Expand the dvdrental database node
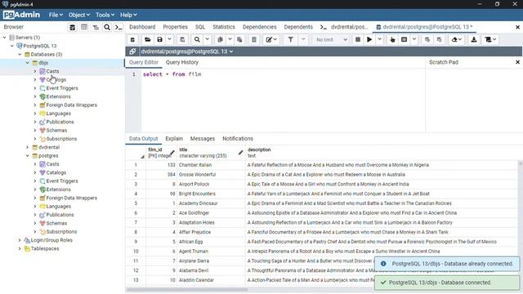This screenshot has height=294, width=523. [27, 147]
